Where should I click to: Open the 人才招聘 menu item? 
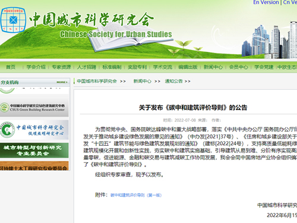pyautogui.click(x=87, y=67)
